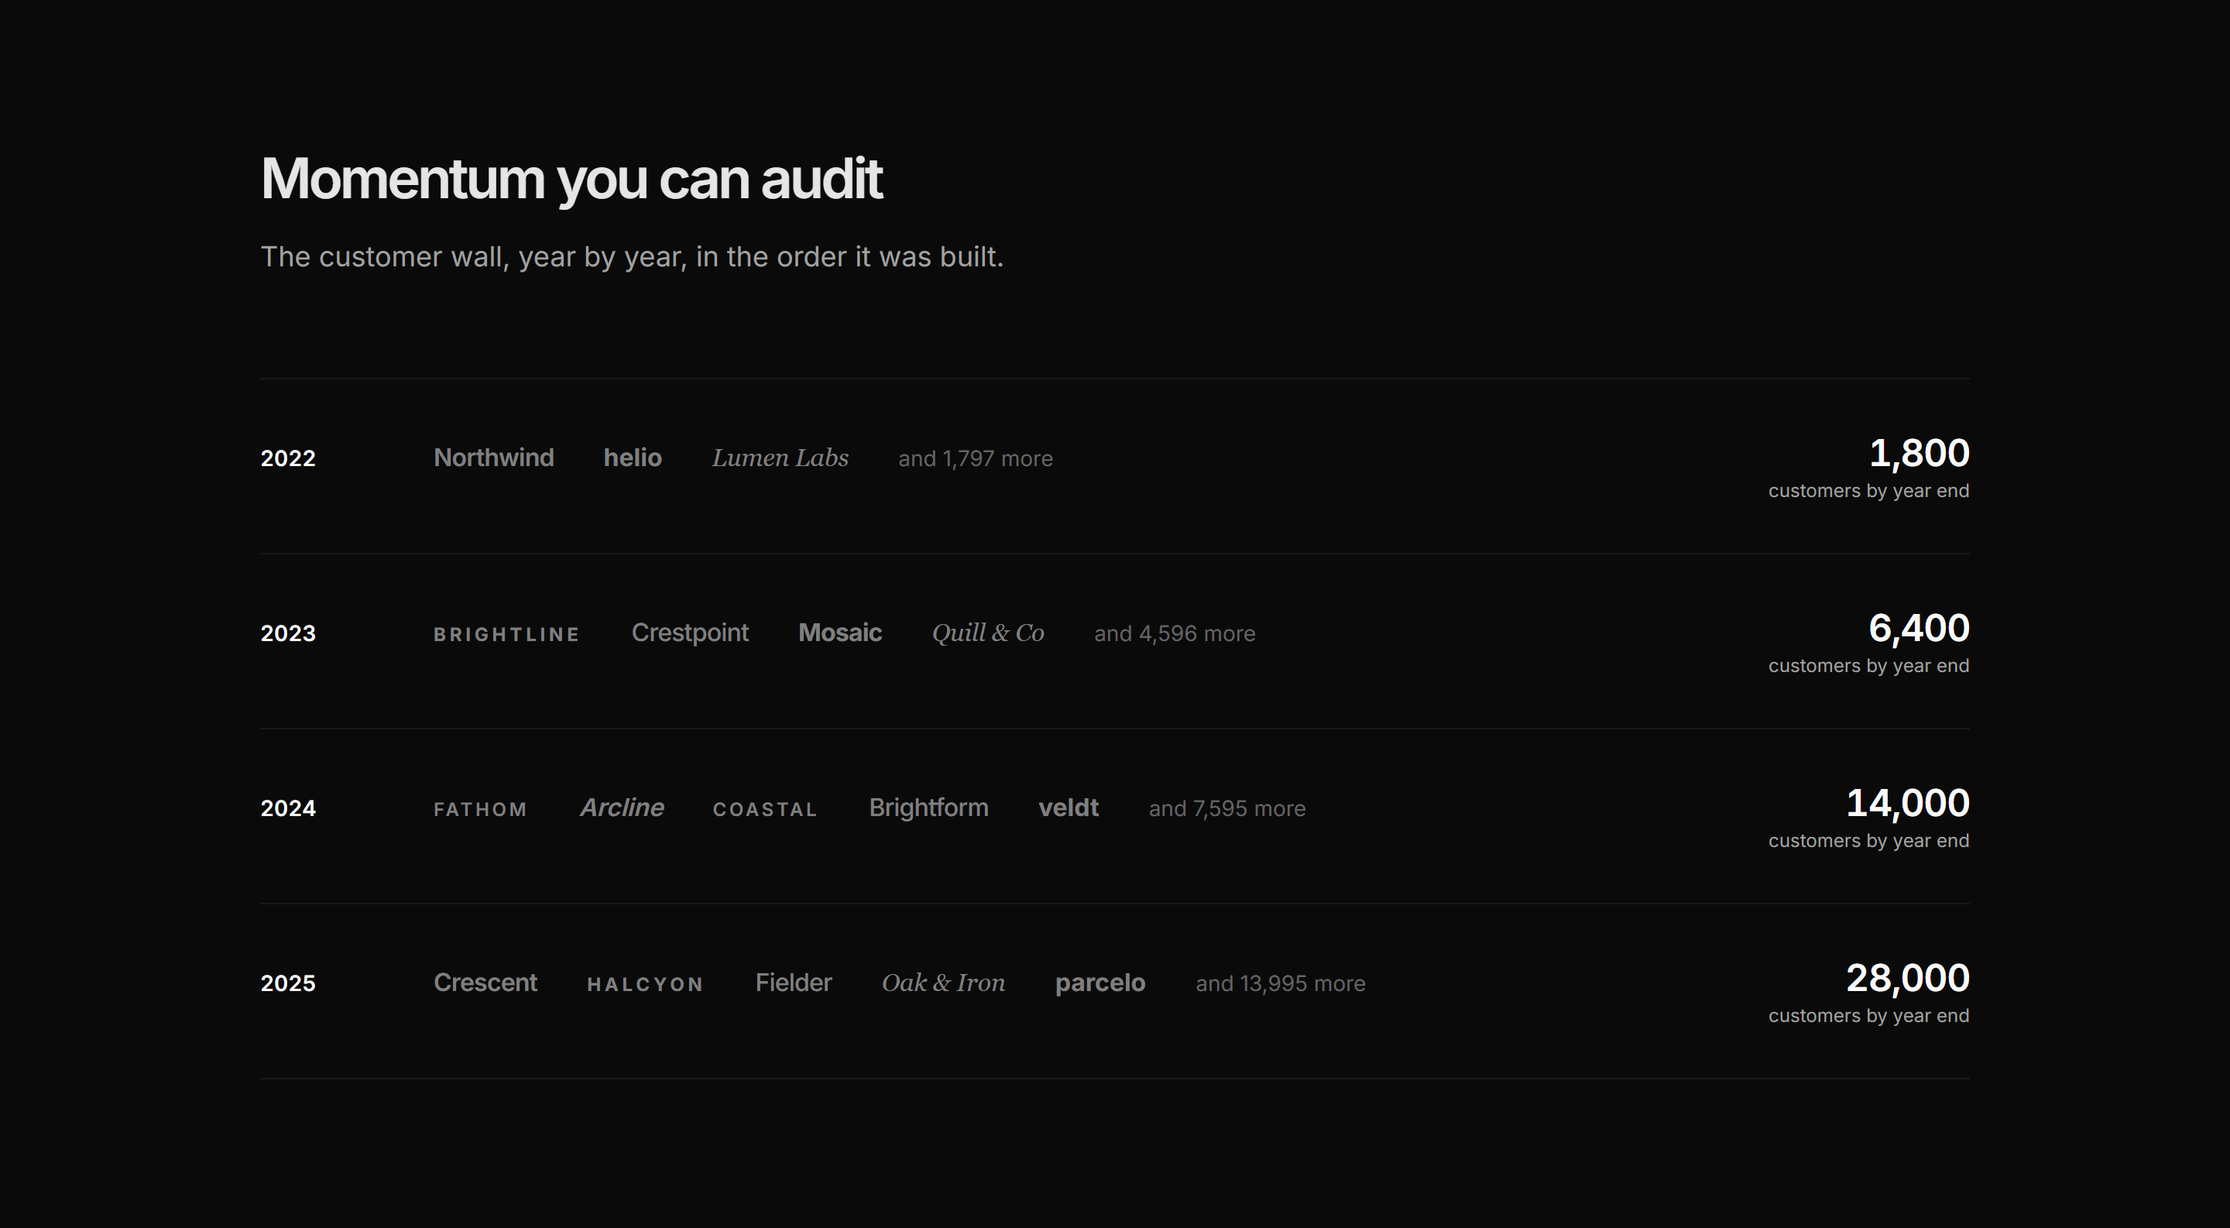The height and width of the screenshot is (1228, 2230).
Task: Click the 14,000 customer count
Action: pos(1908,803)
